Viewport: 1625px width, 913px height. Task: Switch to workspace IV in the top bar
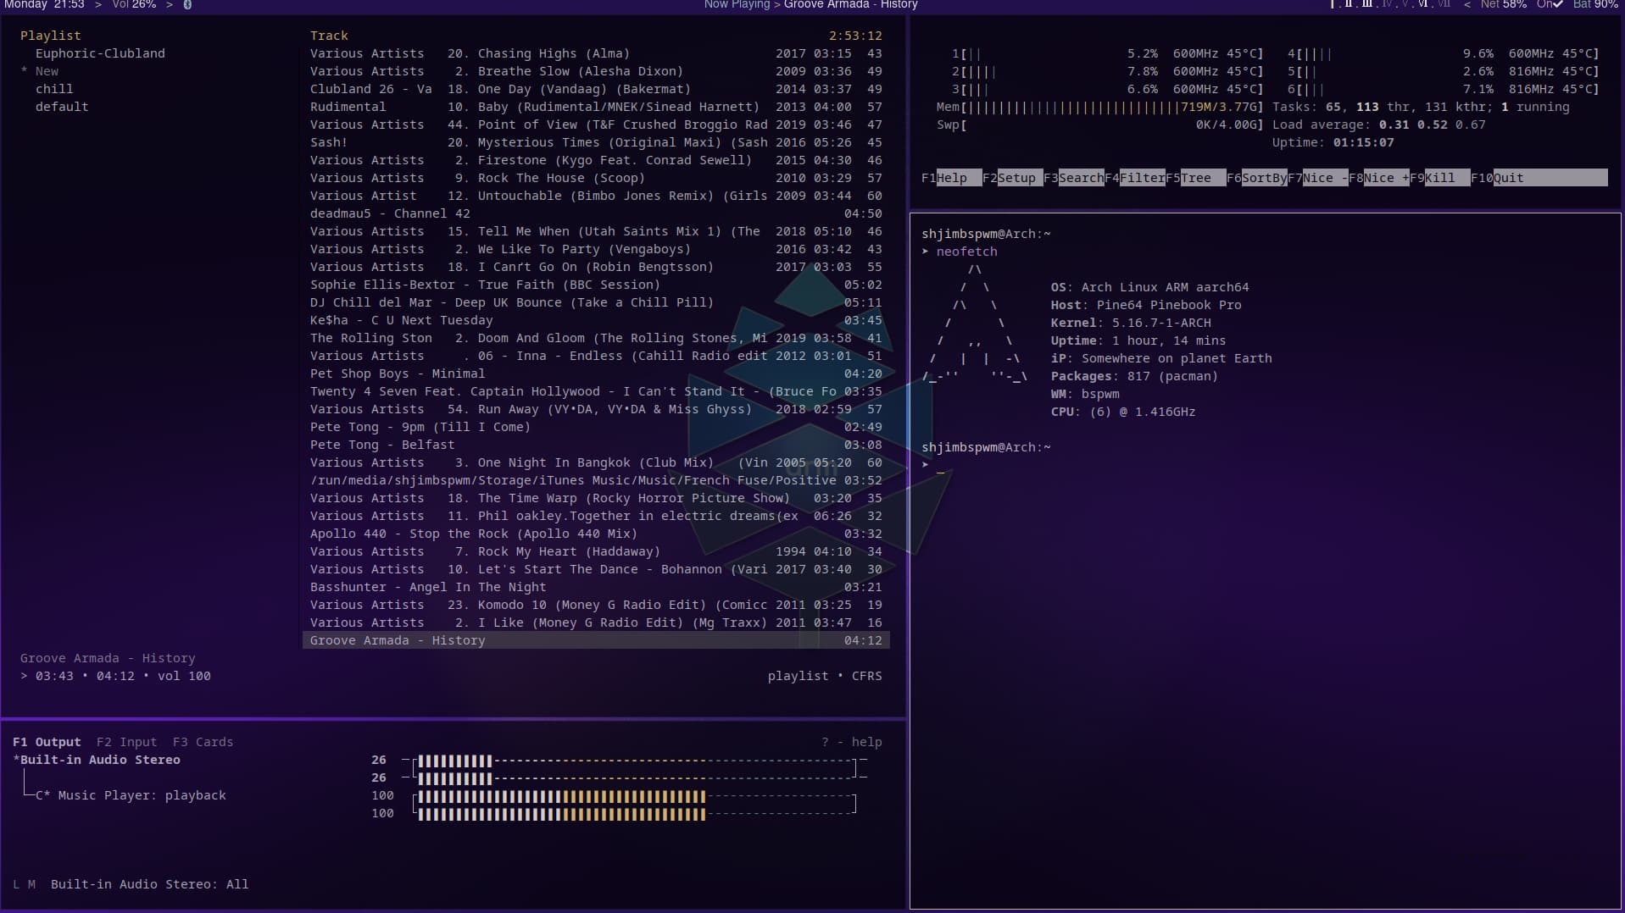click(x=1388, y=4)
